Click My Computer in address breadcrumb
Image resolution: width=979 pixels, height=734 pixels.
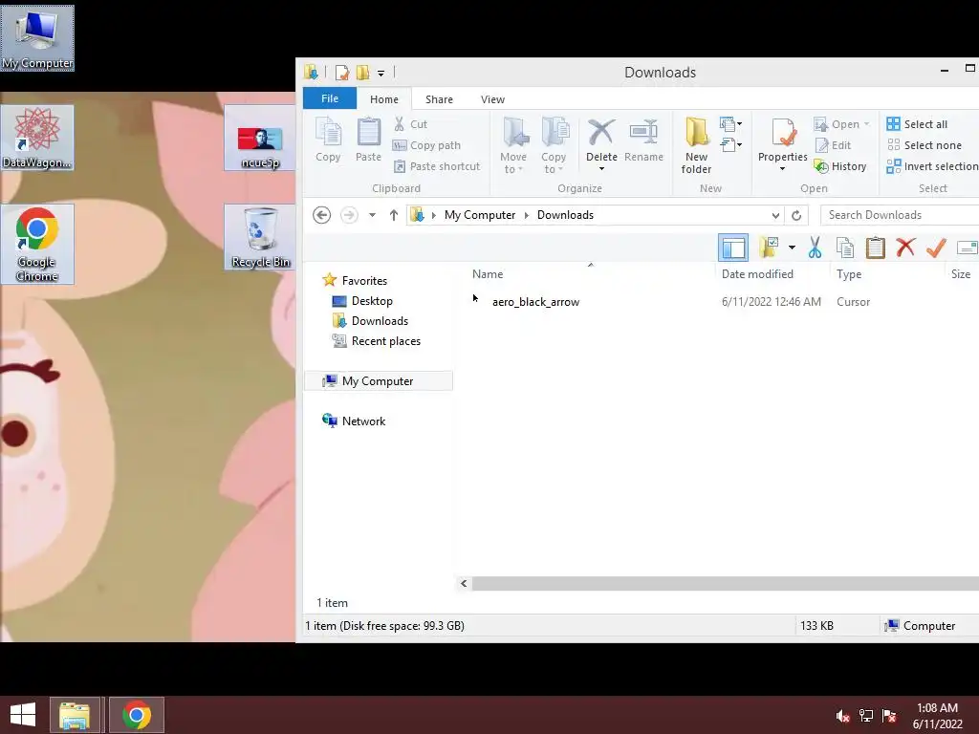point(480,215)
